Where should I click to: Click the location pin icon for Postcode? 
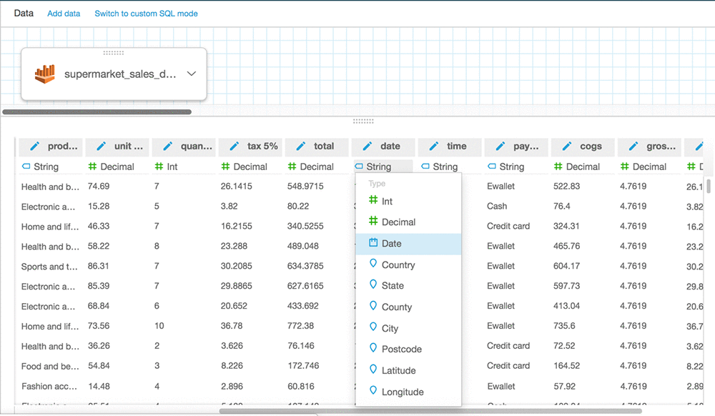[373, 348]
